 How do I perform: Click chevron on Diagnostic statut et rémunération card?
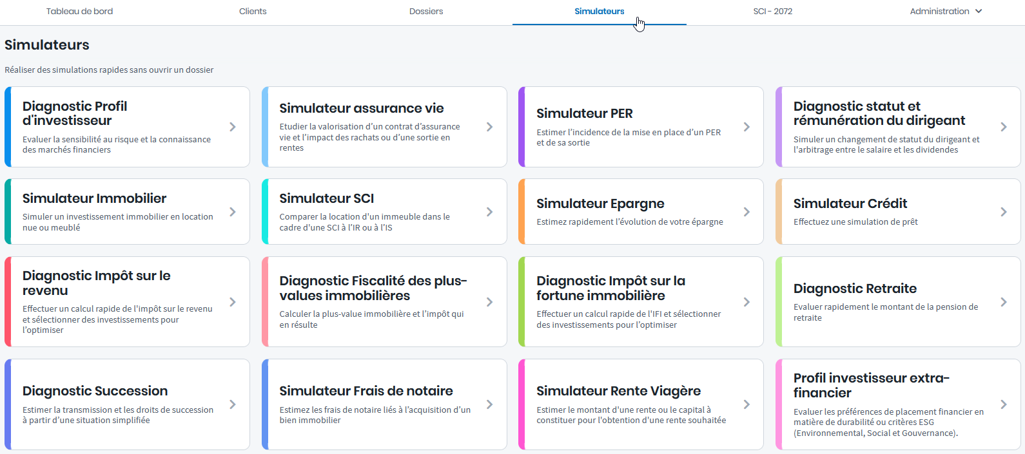coord(1004,127)
